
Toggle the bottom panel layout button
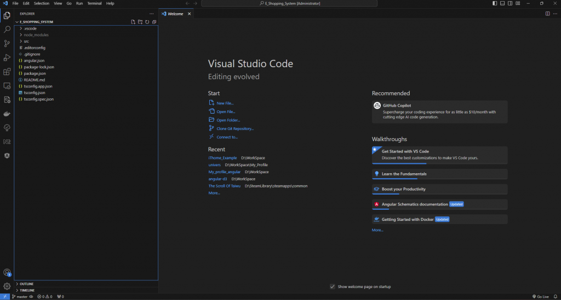[x=502, y=3]
